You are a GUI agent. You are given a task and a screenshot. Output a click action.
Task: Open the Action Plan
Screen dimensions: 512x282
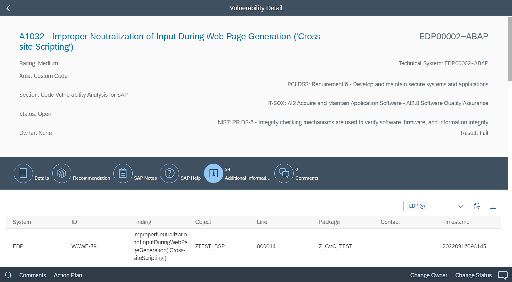[x=68, y=275]
